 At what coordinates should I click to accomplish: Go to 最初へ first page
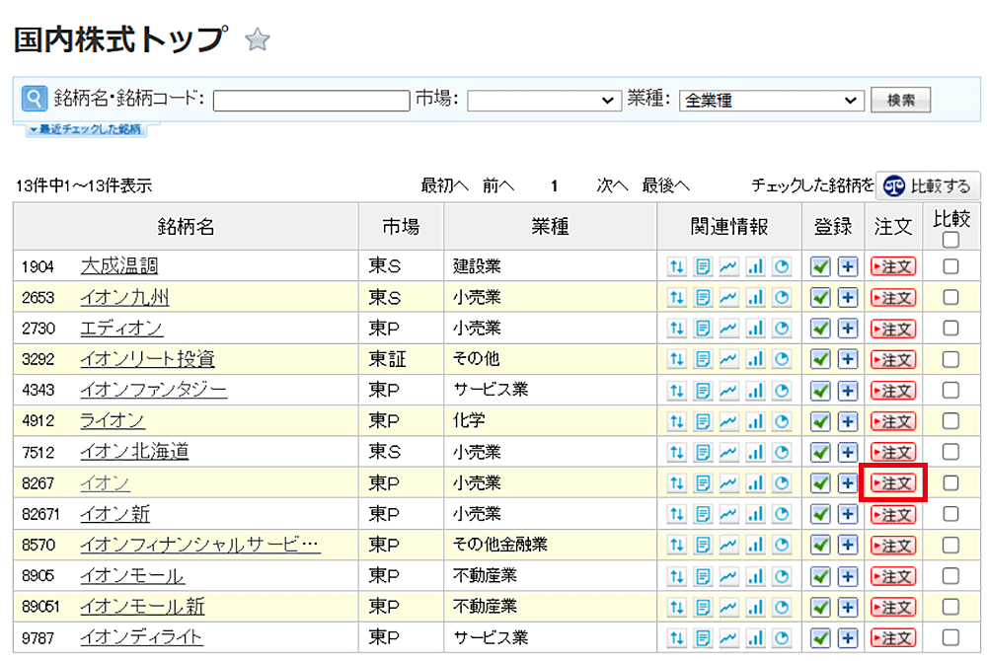[x=444, y=185]
